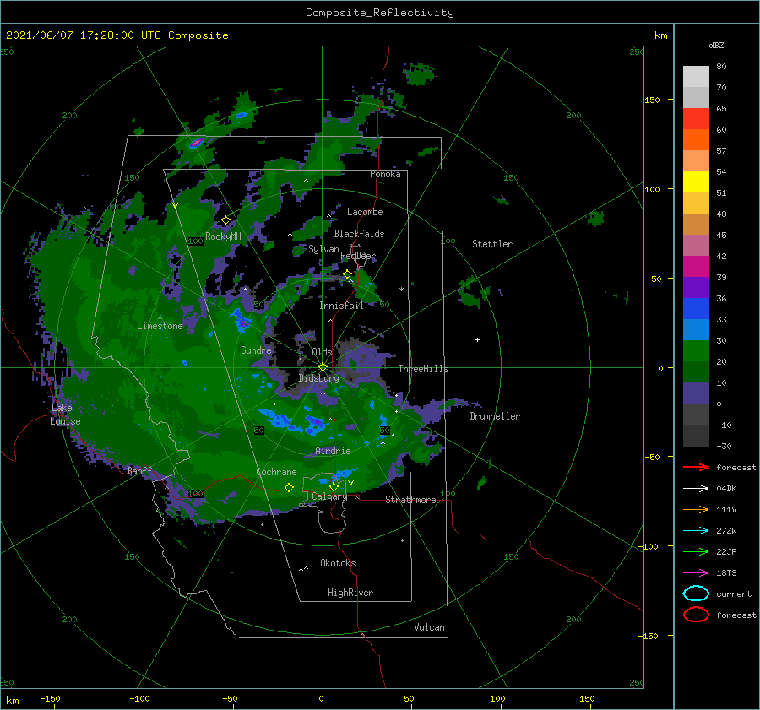The height and width of the screenshot is (710, 760).
Task: Click the magenta 18TS arrow legend icon
Action: (696, 573)
